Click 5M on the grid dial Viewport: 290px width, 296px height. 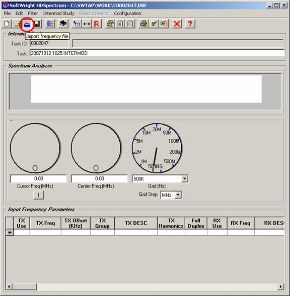(139, 141)
